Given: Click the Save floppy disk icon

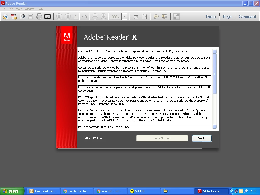Looking at the screenshot, I should pos(31,17).
